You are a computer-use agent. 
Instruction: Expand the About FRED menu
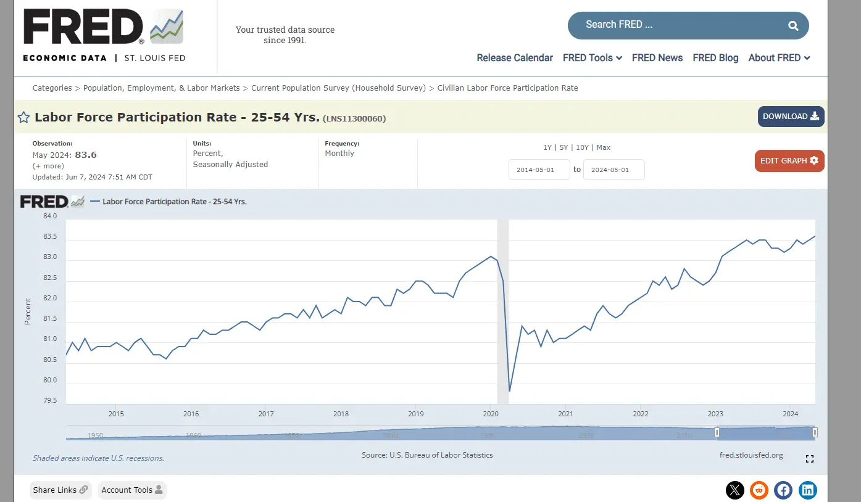[779, 58]
